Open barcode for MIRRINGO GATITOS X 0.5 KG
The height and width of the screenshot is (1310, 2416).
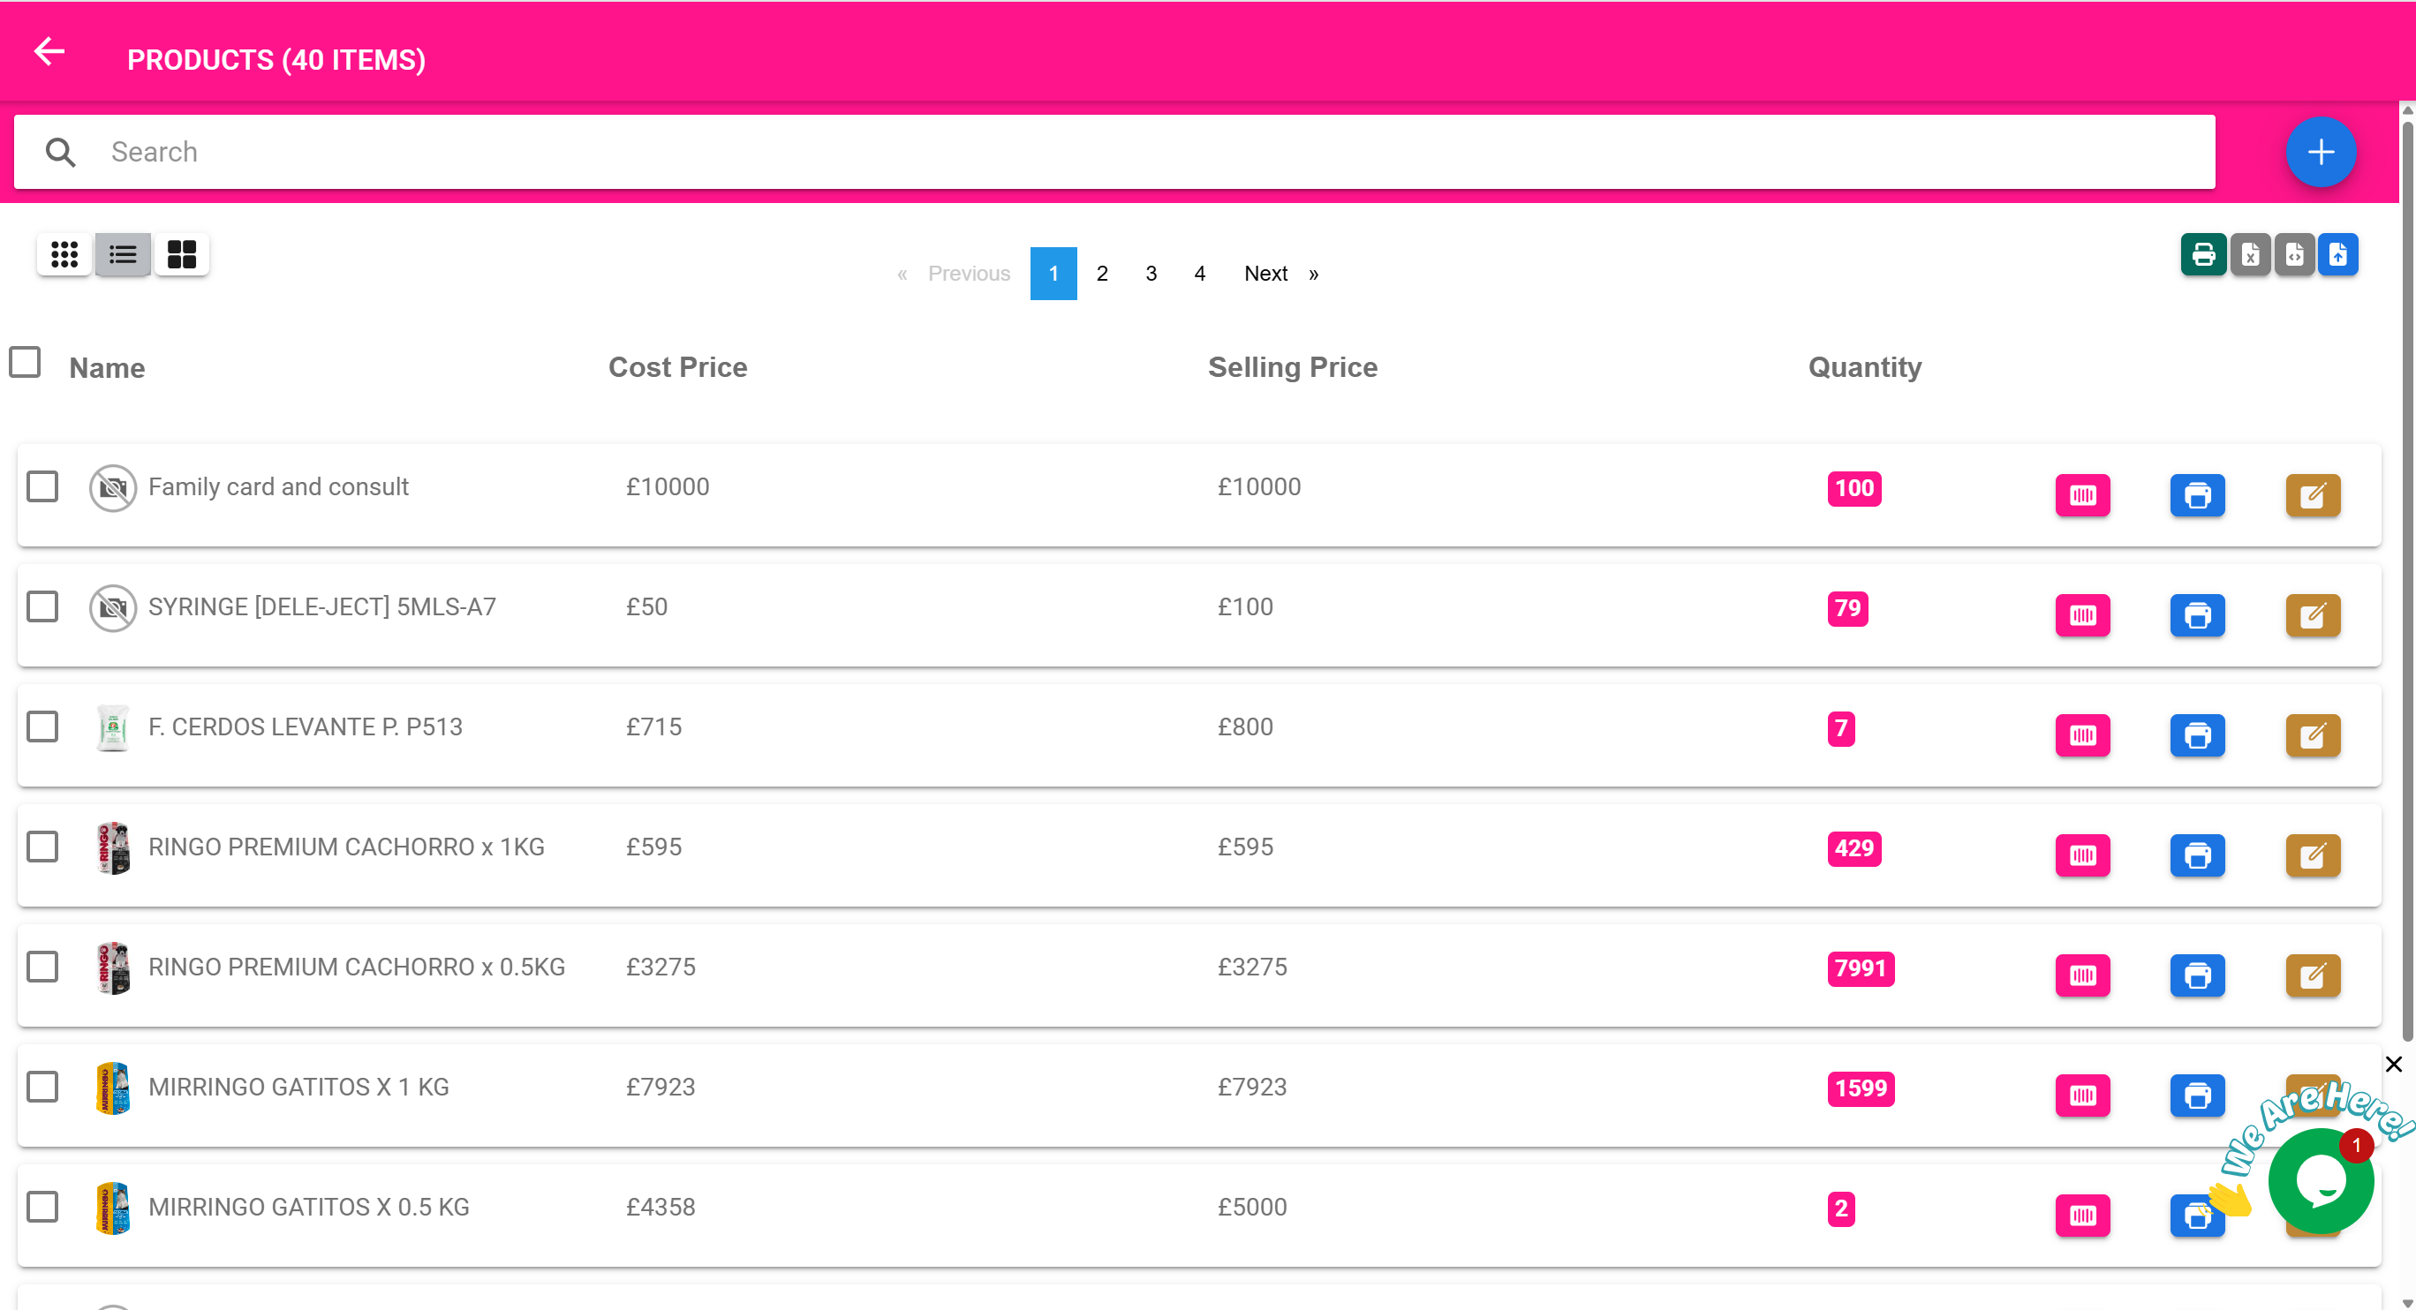coord(2083,1216)
